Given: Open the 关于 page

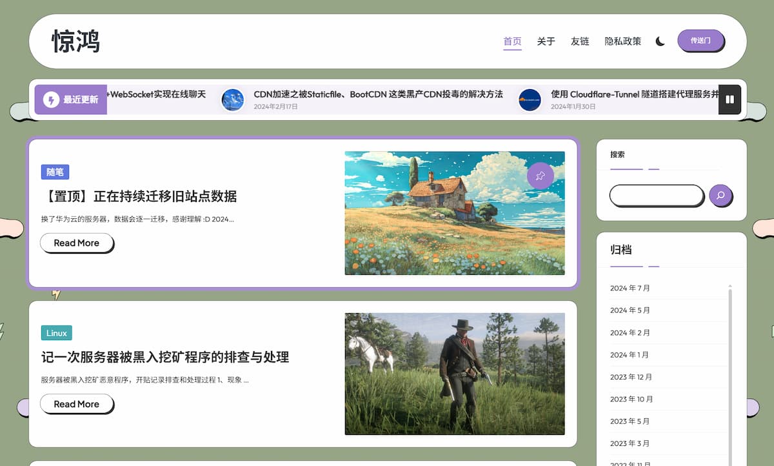Looking at the screenshot, I should click(x=546, y=41).
